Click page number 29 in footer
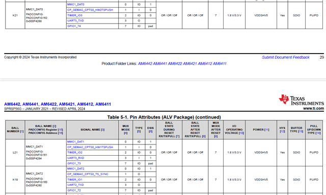Screen dimensions: 326x195 point(321,57)
